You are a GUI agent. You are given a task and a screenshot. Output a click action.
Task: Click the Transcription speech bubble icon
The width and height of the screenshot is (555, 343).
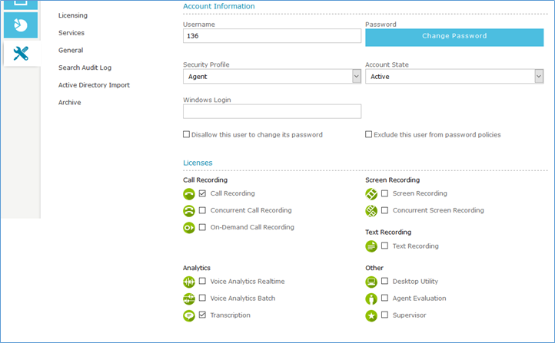click(x=189, y=315)
